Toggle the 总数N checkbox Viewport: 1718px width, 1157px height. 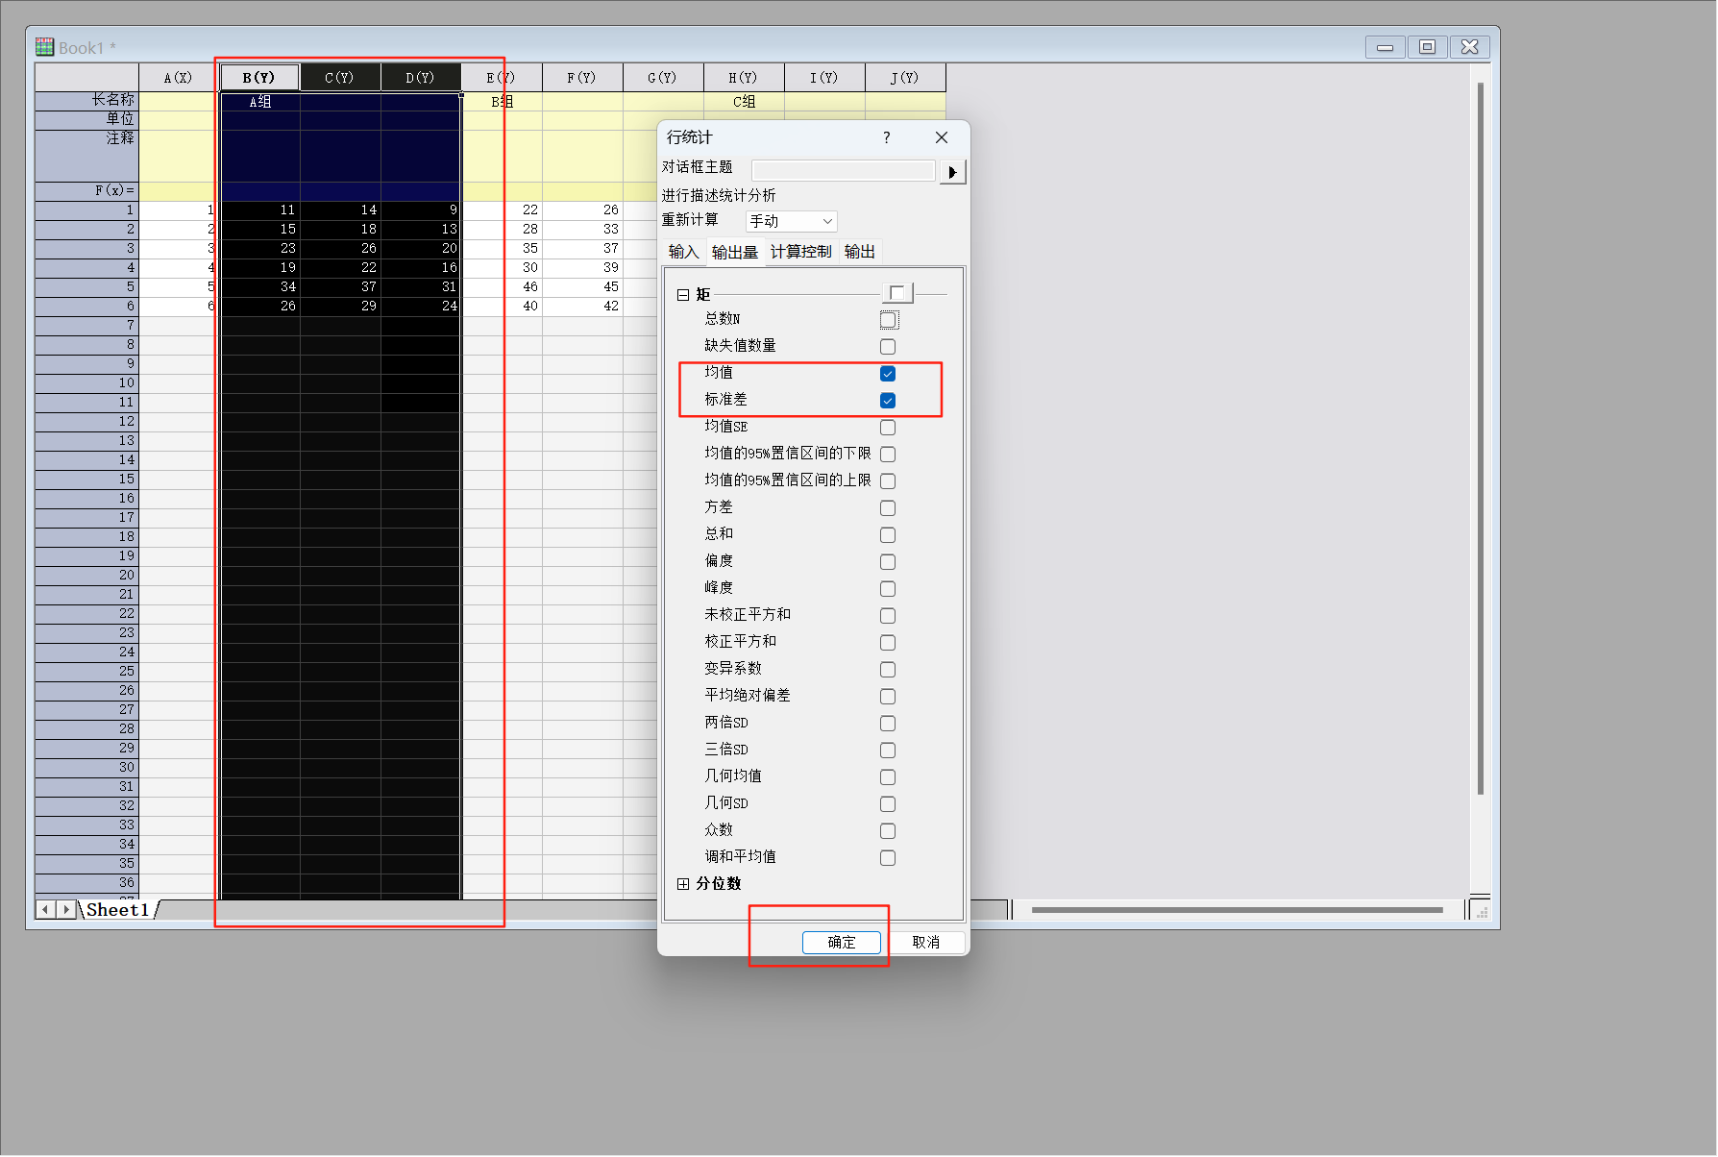click(x=888, y=320)
